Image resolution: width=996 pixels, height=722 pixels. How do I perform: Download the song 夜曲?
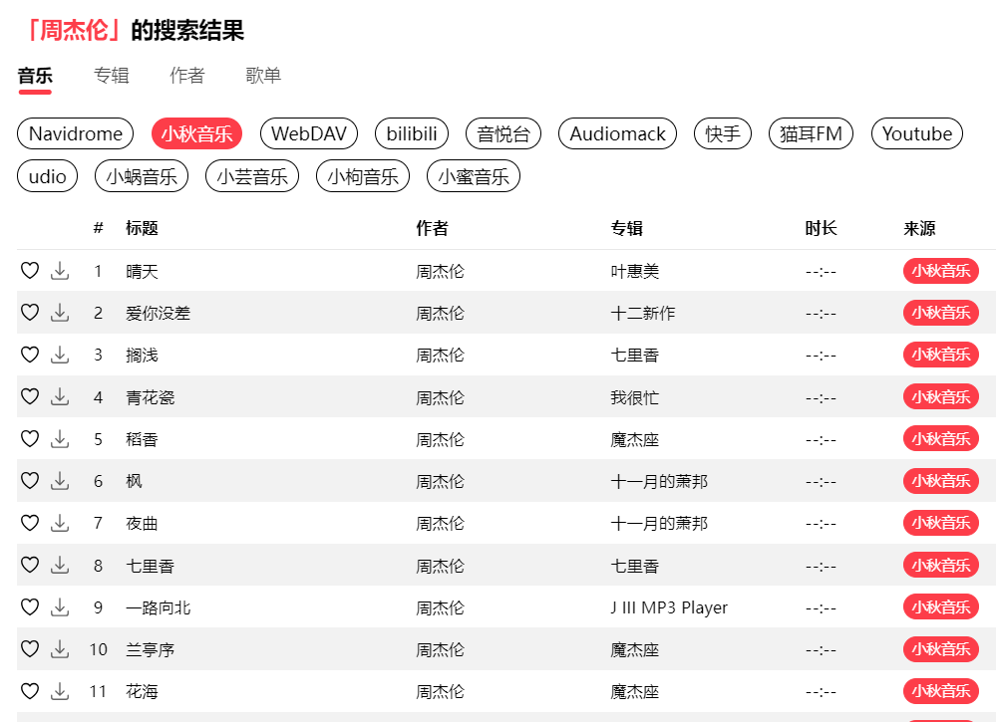[x=60, y=523]
